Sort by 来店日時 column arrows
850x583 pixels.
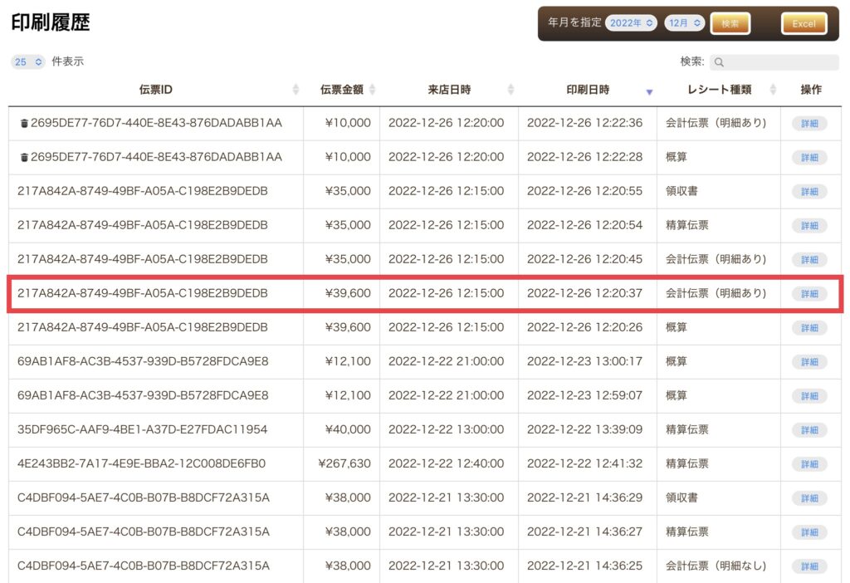coord(510,90)
